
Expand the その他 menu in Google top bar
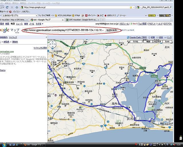coord(39,24)
